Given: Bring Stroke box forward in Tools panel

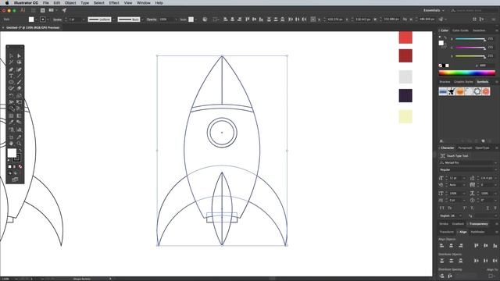Looking at the screenshot, I should pos(16,158).
